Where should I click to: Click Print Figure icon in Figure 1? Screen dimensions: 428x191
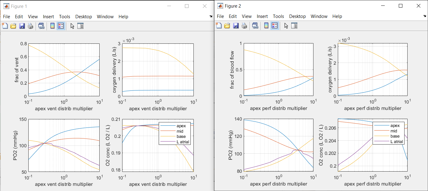pos(30,26)
